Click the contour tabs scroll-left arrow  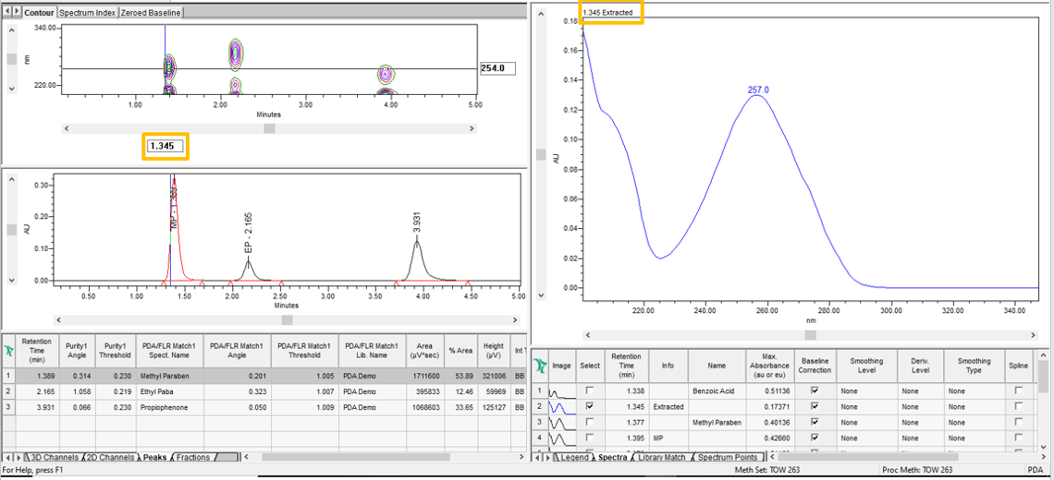pyautogui.click(x=6, y=12)
